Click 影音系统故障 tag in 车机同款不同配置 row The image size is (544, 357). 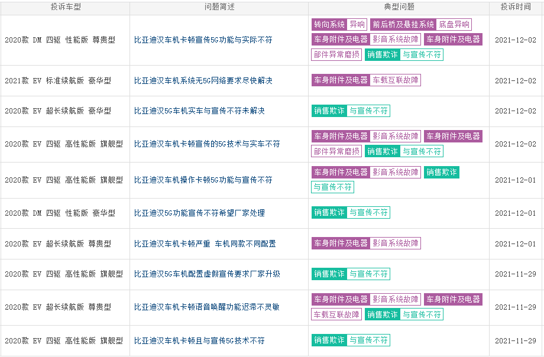pyautogui.click(x=396, y=243)
